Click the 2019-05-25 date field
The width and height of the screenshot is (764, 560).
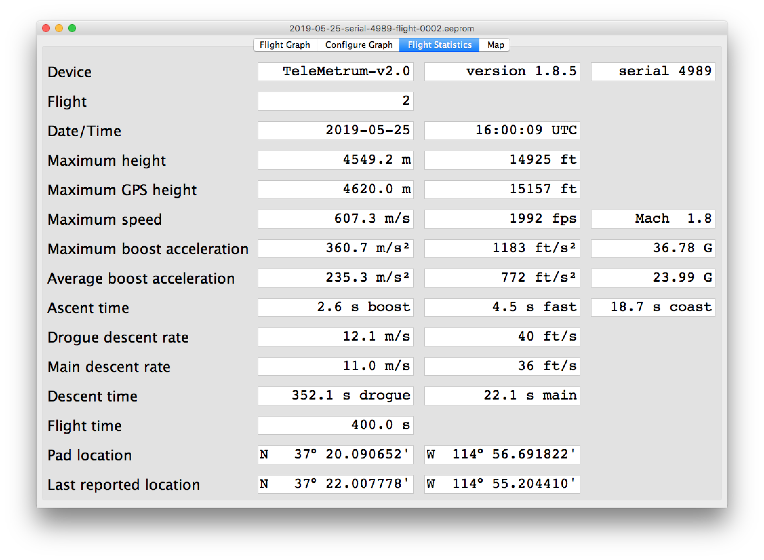[x=335, y=131]
